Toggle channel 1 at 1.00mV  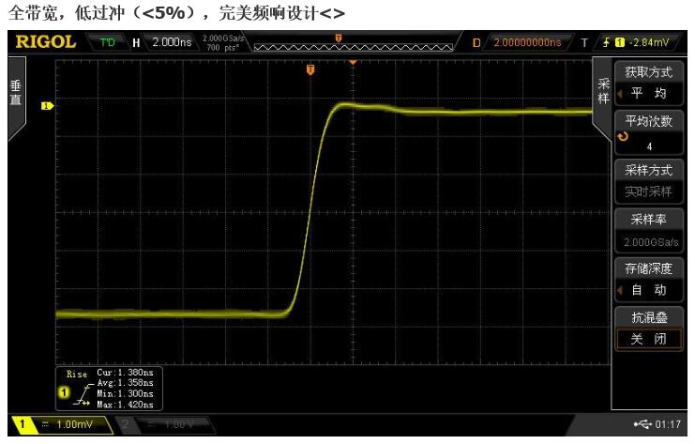(56, 425)
